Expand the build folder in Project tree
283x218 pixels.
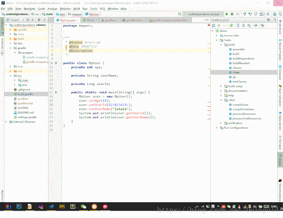10,39
